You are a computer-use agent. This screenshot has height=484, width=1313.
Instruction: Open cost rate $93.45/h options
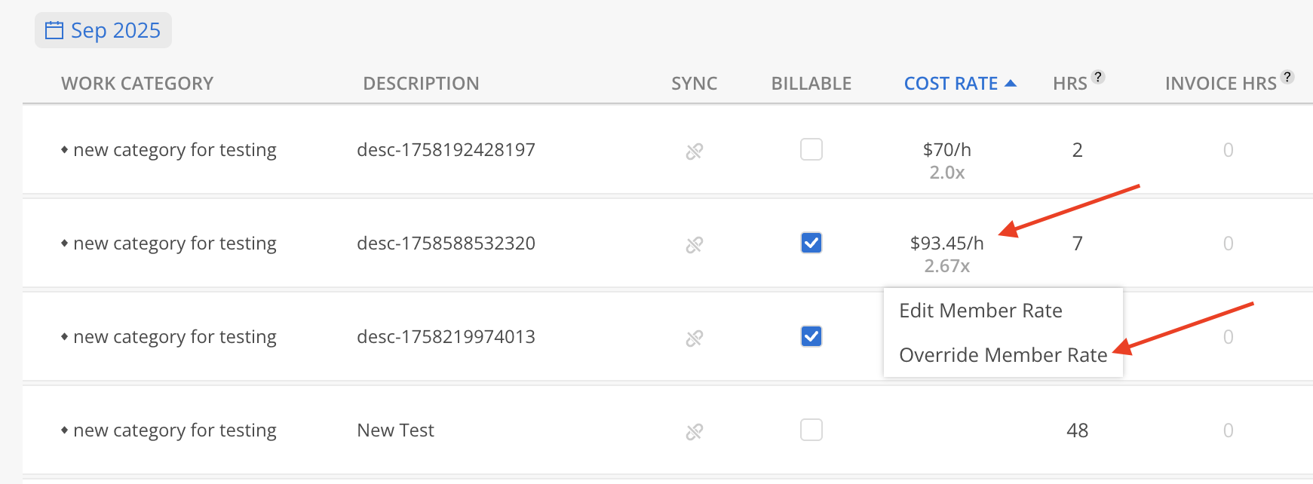click(946, 244)
